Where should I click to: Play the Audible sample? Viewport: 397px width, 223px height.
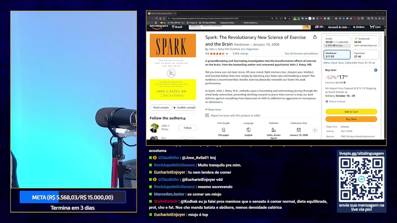185,107
